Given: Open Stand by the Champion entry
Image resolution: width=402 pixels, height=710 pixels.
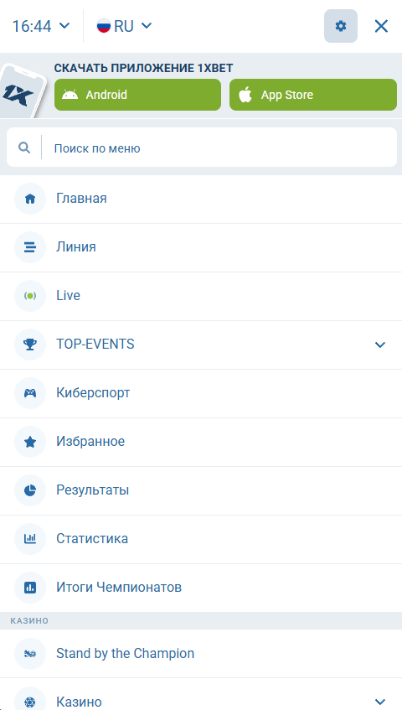Looking at the screenshot, I should click(x=201, y=653).
